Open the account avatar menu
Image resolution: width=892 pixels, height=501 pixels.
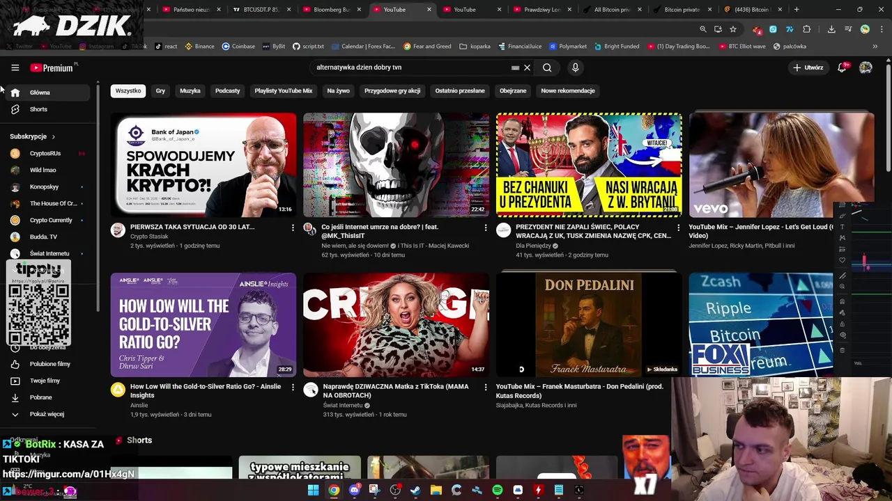866,67
